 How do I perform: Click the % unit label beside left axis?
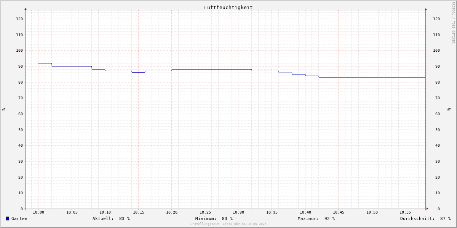[4, 109]
